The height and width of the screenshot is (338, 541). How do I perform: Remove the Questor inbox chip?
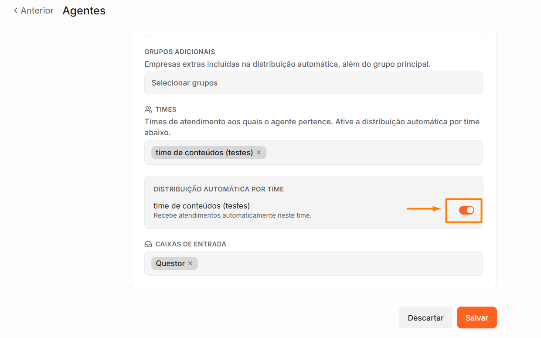190,263
